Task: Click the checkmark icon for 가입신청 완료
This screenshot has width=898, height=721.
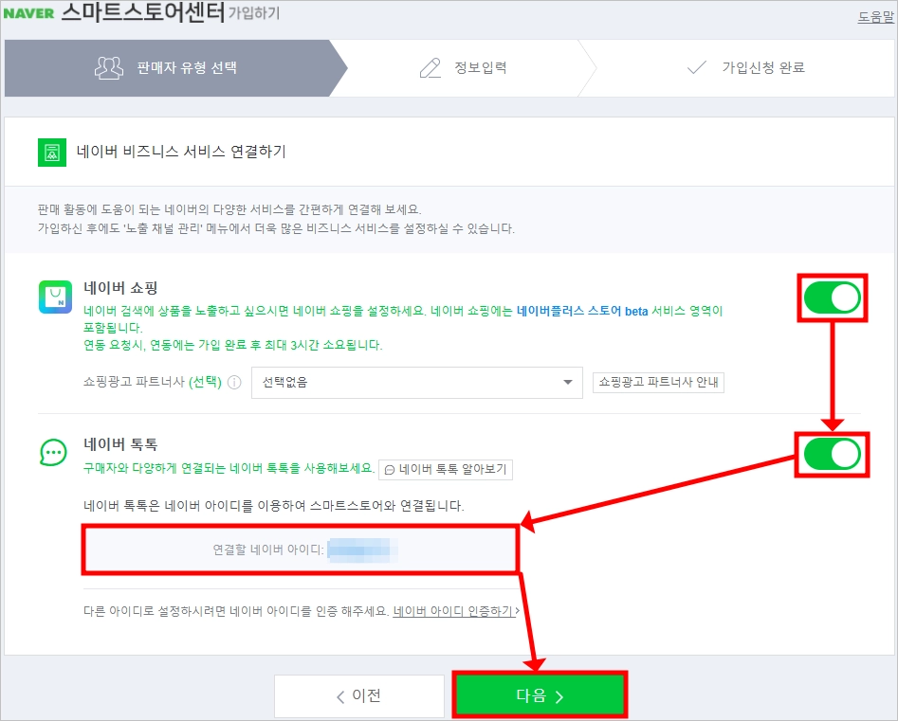Action: click(x=697, y=67)
